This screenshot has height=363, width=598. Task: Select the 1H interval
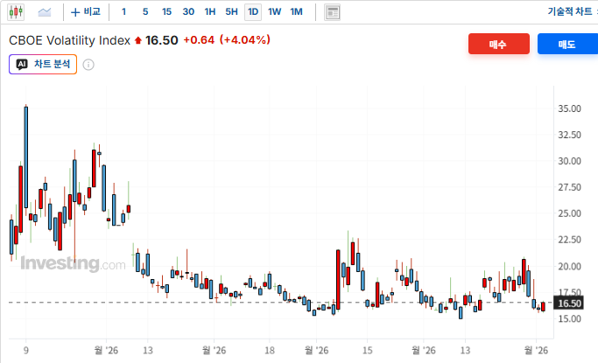point(210,11)
